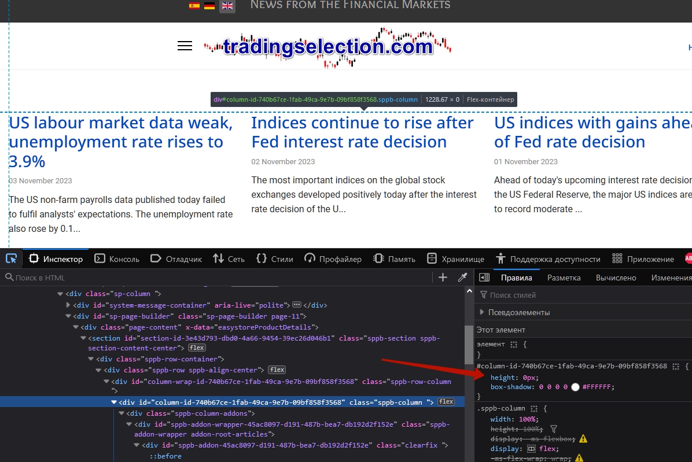692x462 pixels.
Task: Click the eyedropper color picker icon
Action: [462, 278]
